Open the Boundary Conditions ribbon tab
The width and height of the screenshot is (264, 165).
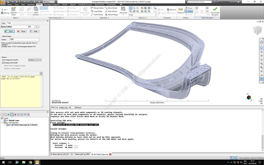(x=52, y=5)
